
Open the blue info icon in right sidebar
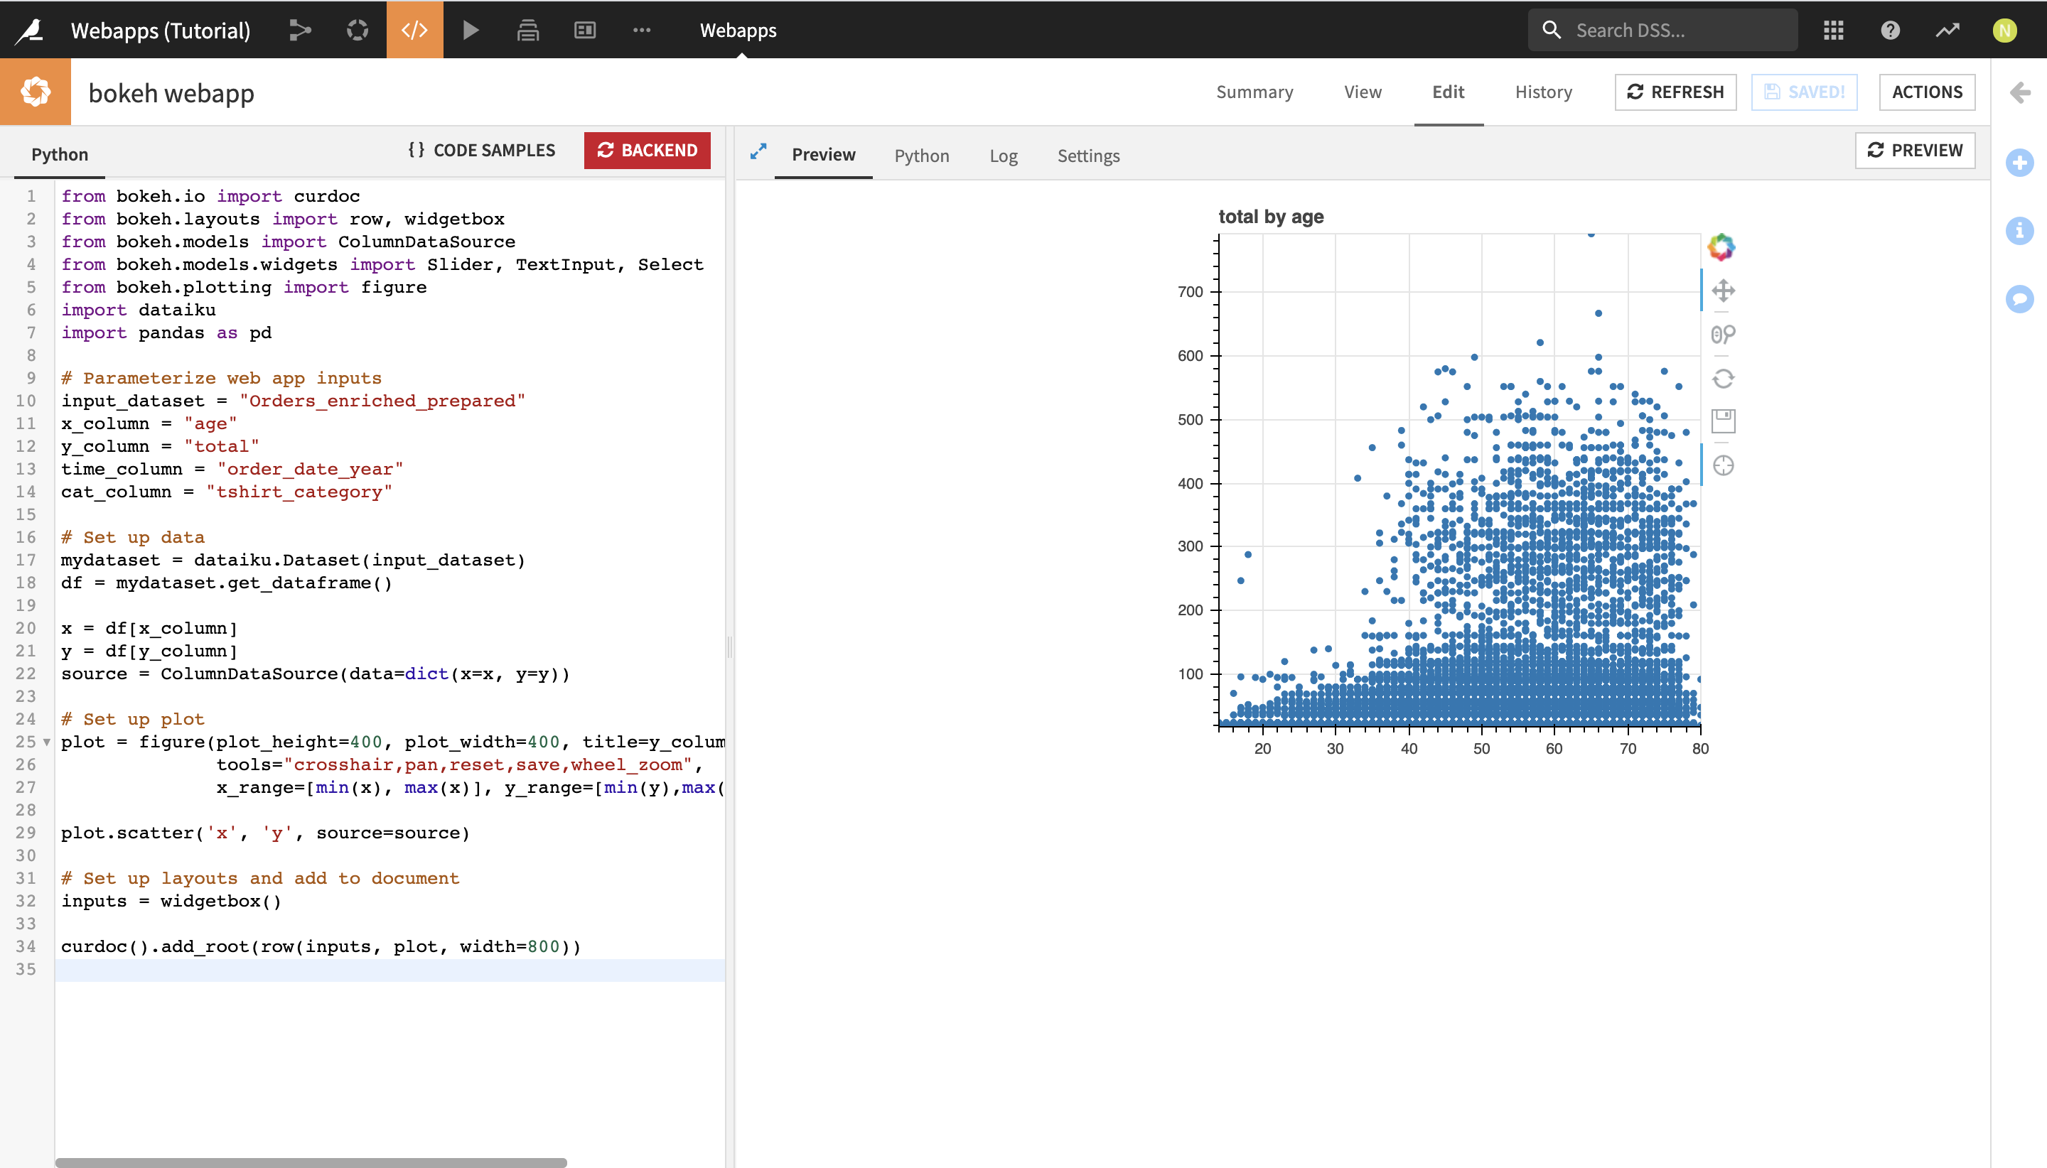tap(2020, 231)
